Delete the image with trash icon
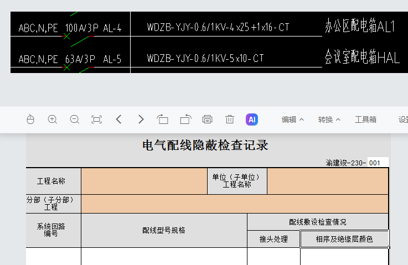408x265 pixels. [230, 119]
